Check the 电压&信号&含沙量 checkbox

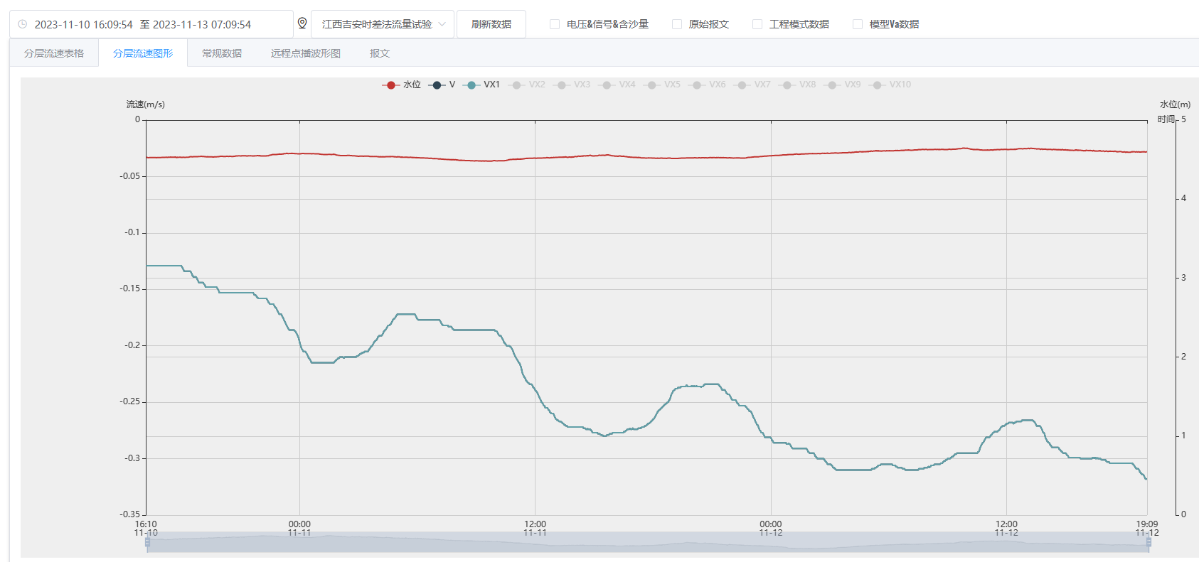point(555,24)
